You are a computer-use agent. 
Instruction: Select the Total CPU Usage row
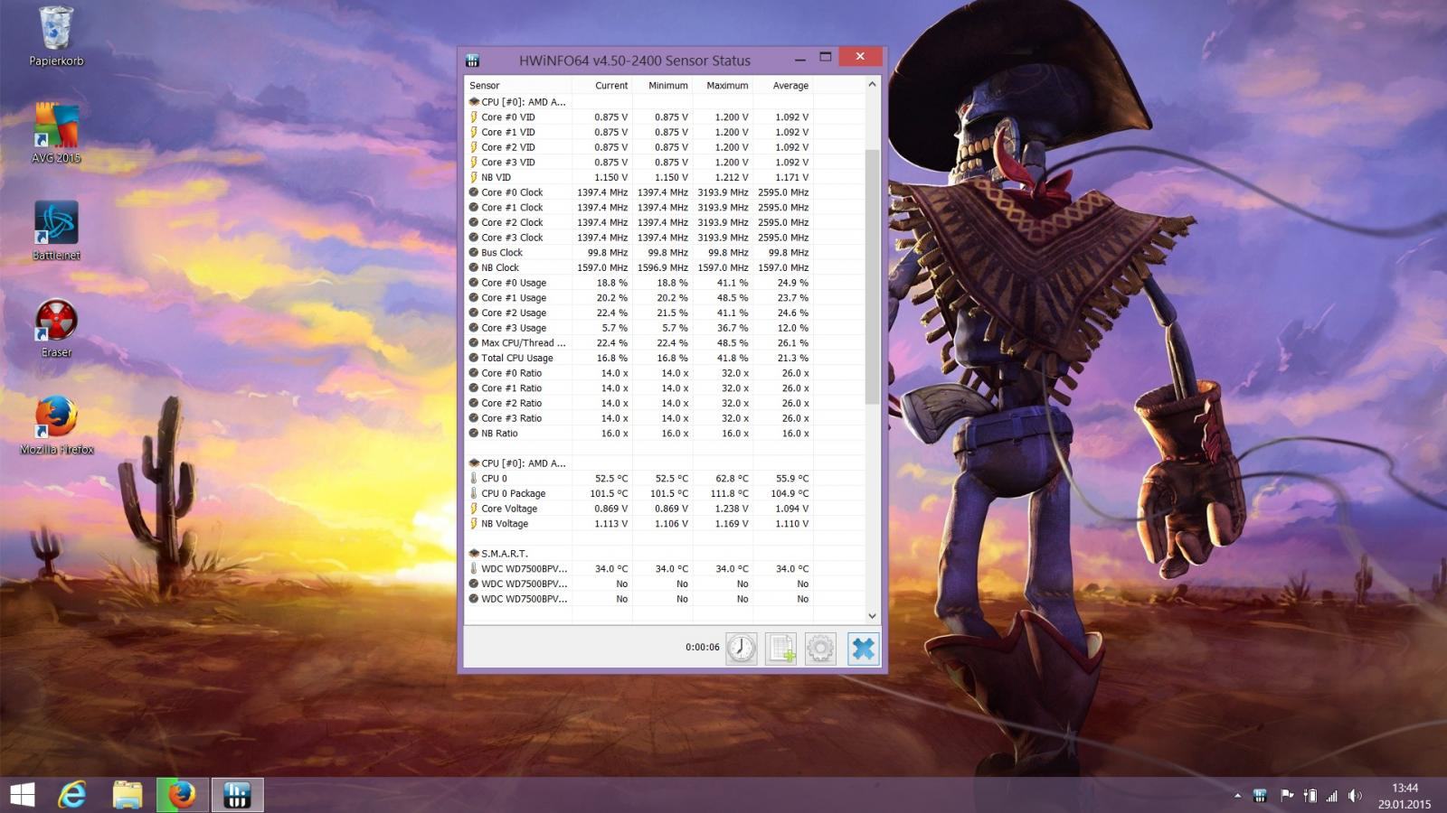(x=638, y=359)
